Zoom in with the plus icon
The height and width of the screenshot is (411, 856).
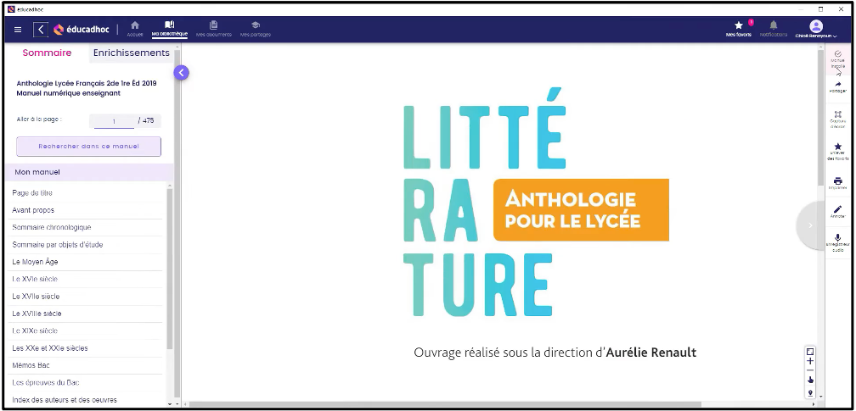810,361
